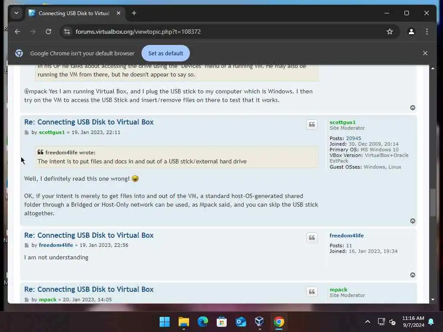Click the scrollbar up arrow
Image resolution: width=443 pixels, height=332 pixels.
point(433,68)
